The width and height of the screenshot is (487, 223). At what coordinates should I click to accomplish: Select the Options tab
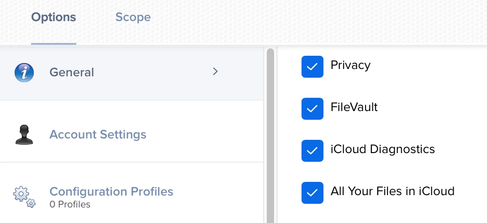point(53,17)
